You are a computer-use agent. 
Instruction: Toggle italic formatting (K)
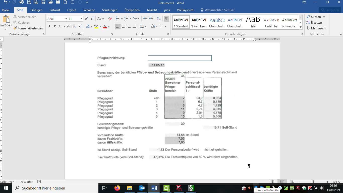(55, 26)
